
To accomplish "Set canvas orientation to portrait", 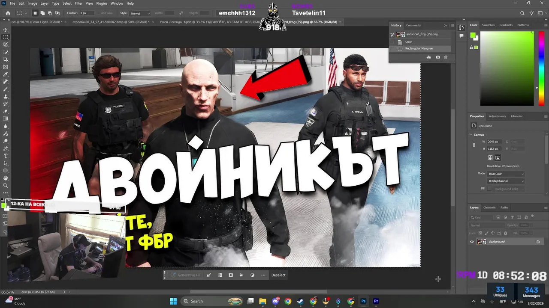I will 490,158.
